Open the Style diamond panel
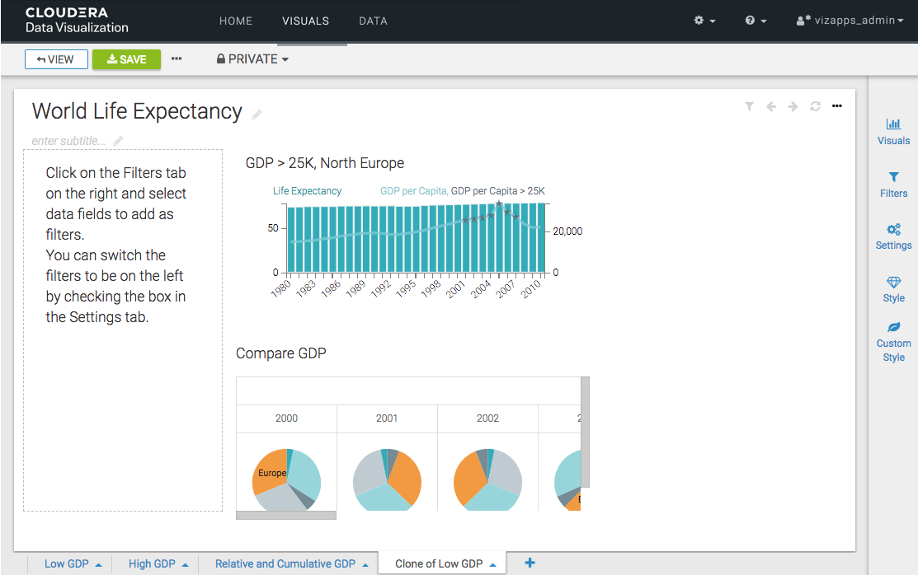 pos(893,283)
